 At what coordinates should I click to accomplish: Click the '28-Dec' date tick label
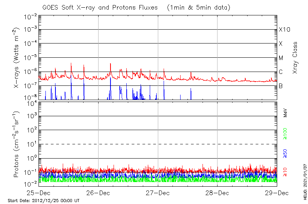217,192
